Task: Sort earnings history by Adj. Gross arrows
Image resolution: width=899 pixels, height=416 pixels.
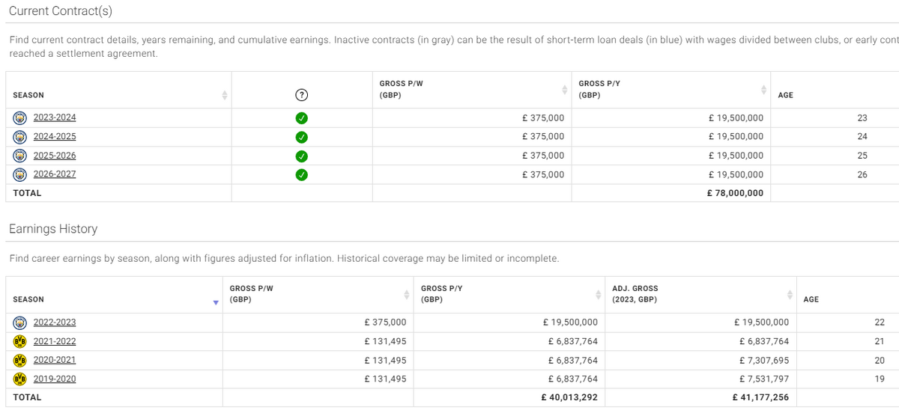Action: click(x=788, y=293)
